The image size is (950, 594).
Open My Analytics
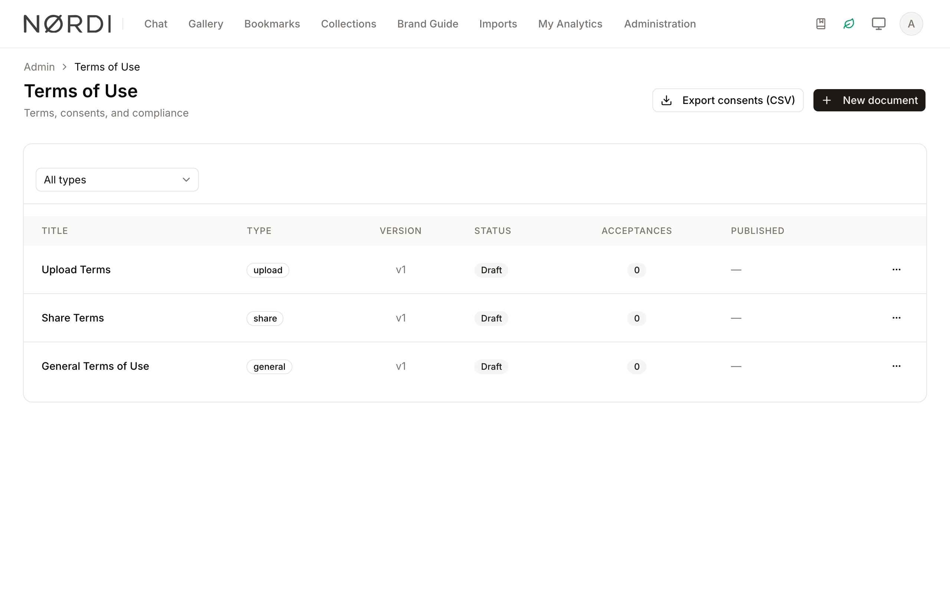pyautogui.click(x=570, y=24)
